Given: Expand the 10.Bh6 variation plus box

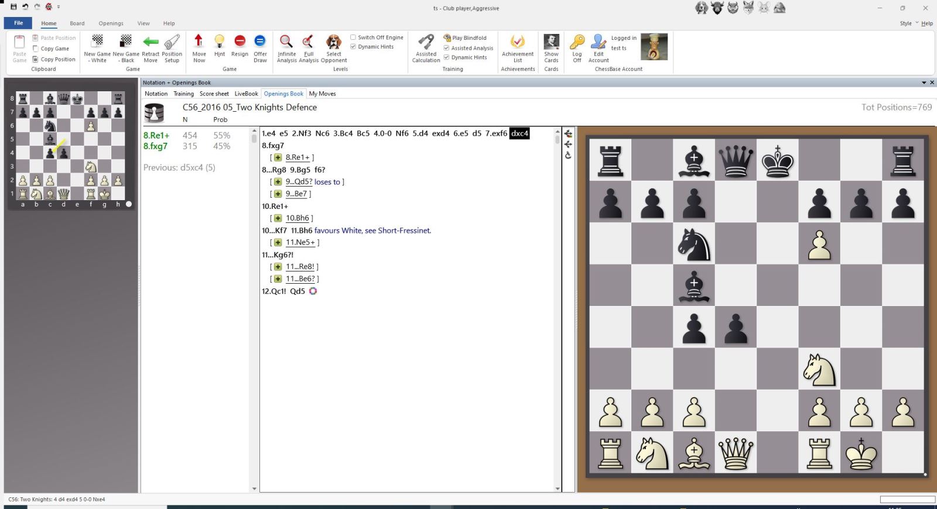Looking at the screenshot, I should [278, 218].
